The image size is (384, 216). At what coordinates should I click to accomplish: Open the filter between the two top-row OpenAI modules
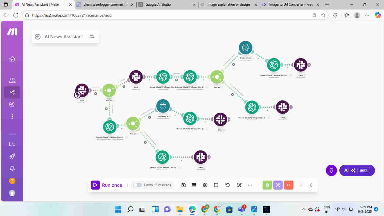[177, 80]
